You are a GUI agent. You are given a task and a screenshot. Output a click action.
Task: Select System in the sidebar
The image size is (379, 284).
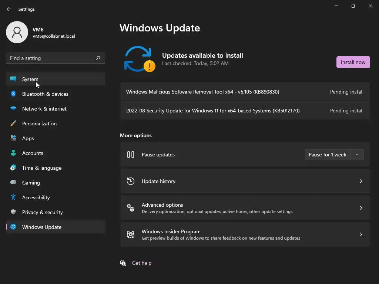[30, 79]
